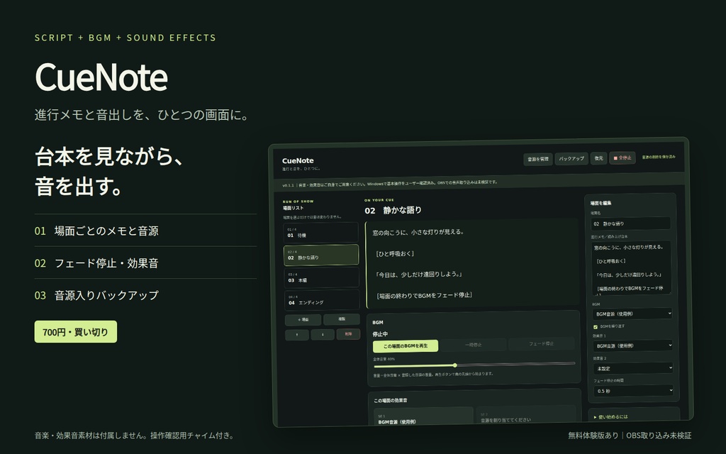Click the large CueNote title
This screenshot has width=726, height=454.
click(x=101, y=77)
